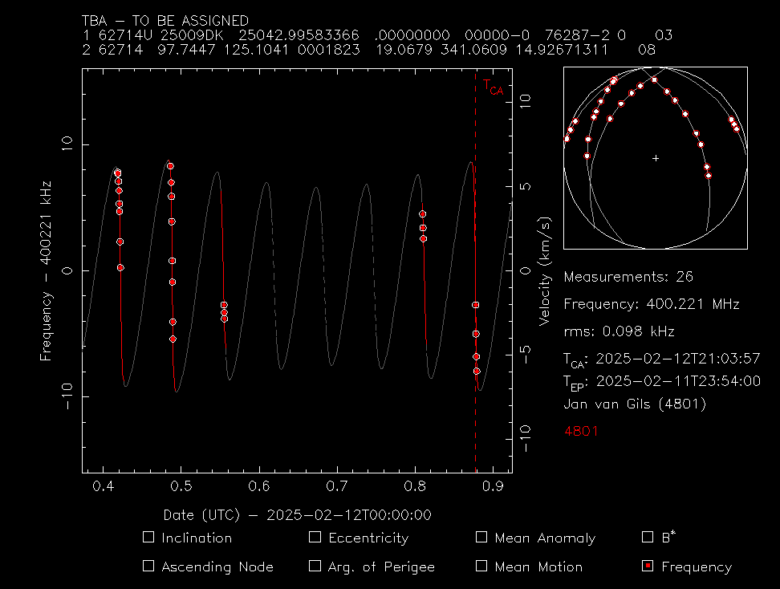Image resolution: width=780 pixels, height=589 pixels.
Task: Check the B* drag term box
Action: pos(648,538)
